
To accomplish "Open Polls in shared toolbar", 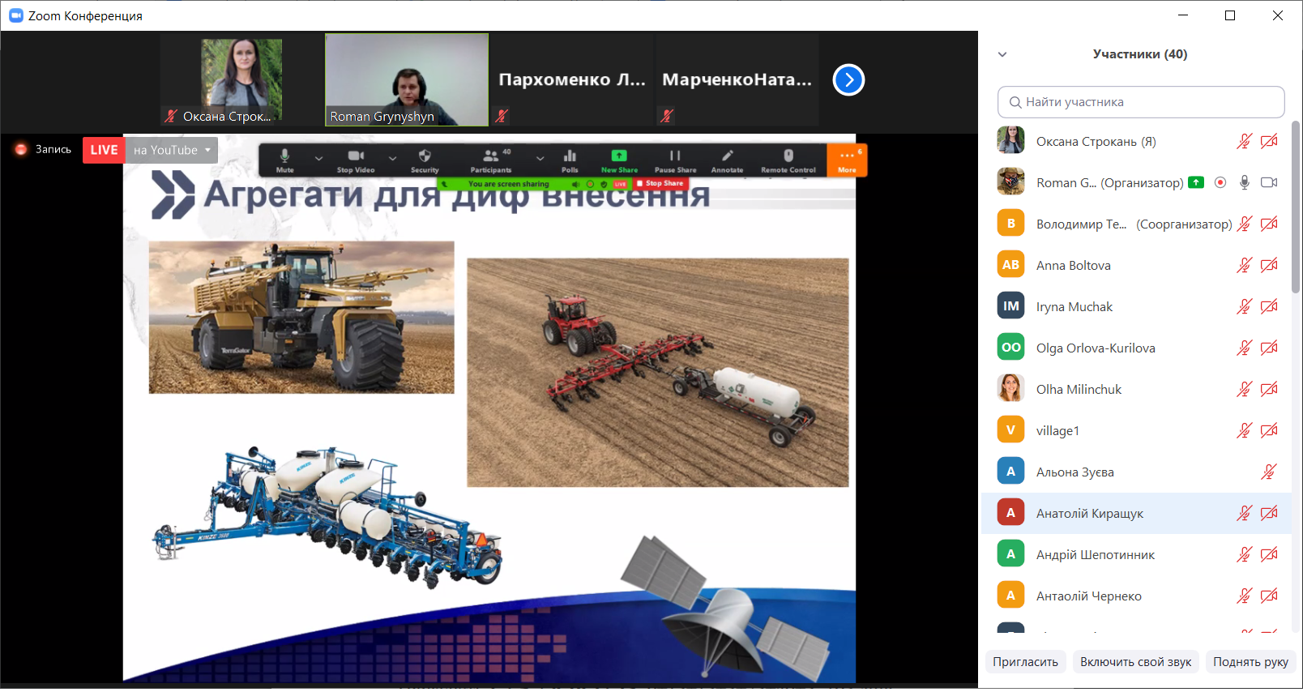I will coord(570,160).
